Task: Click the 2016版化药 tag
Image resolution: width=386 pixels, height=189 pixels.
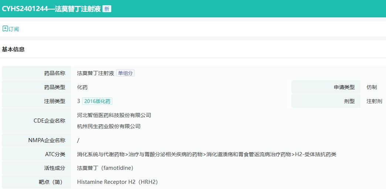Action: tap(97, 101)
